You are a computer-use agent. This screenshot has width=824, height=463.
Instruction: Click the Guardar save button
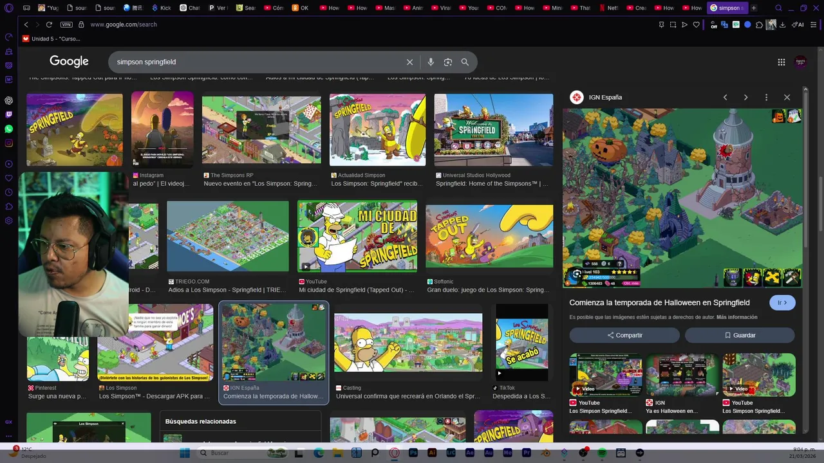tap(740, 335)
